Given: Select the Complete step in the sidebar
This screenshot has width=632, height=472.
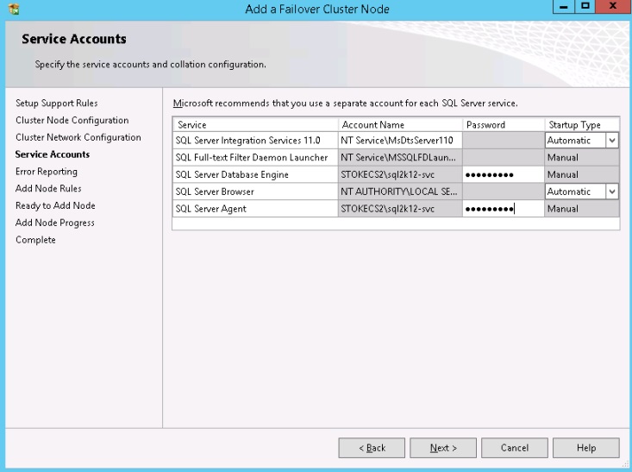Looking at the screenshot, I should pos(35,240).
